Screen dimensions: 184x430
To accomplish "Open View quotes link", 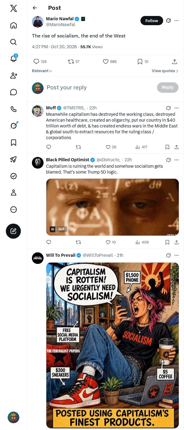I will click(x=165, y=71).
